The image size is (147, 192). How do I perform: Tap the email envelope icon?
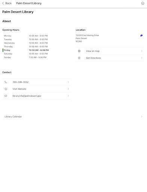[x=6, y=96]
